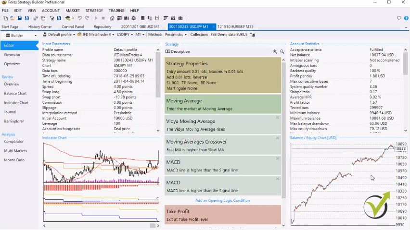The height and width of the screenshot is (230, 410).
Task: Click Add an Opening Logic Condition link
Action: click(x=222, y=201)
